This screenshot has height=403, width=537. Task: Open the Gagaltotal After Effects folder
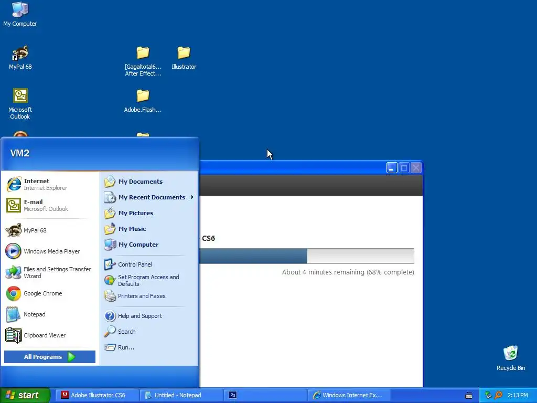point(143,61)
